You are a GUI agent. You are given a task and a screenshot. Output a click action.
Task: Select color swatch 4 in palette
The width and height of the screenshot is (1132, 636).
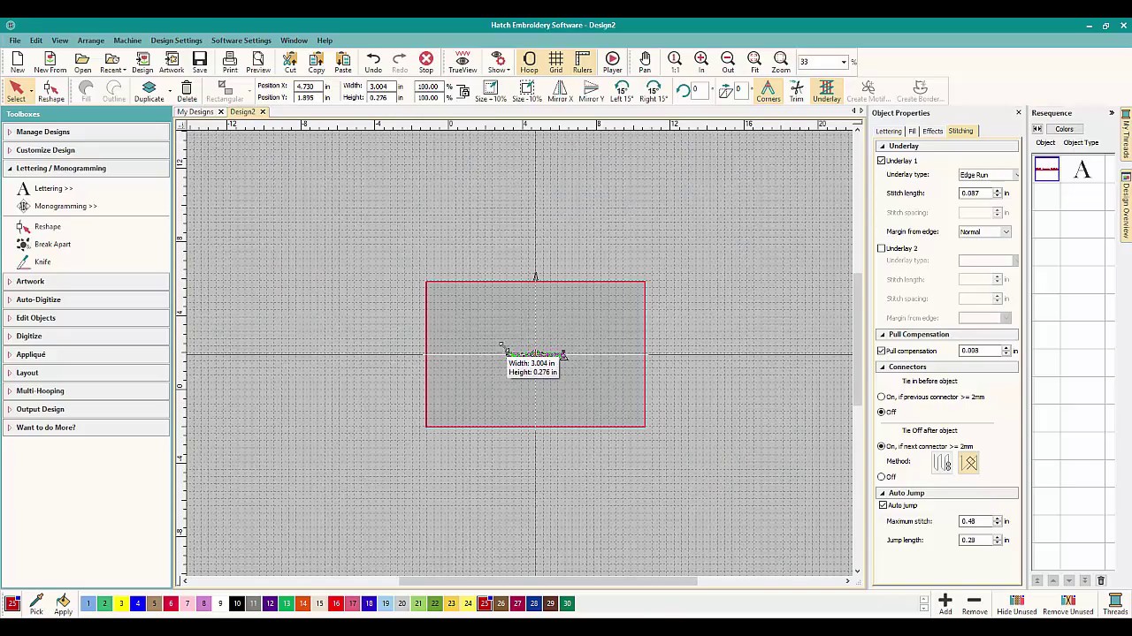(137, 603)
